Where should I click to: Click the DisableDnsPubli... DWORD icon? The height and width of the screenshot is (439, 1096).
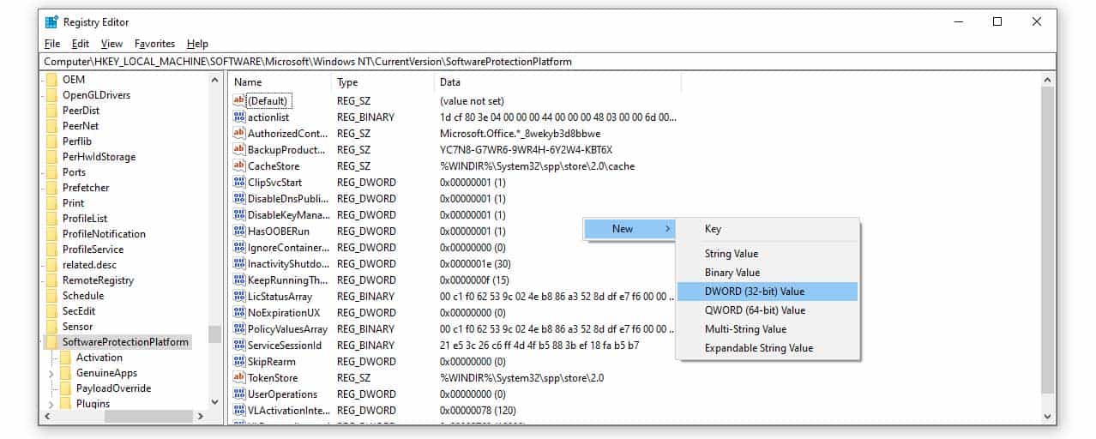(239, 198)
